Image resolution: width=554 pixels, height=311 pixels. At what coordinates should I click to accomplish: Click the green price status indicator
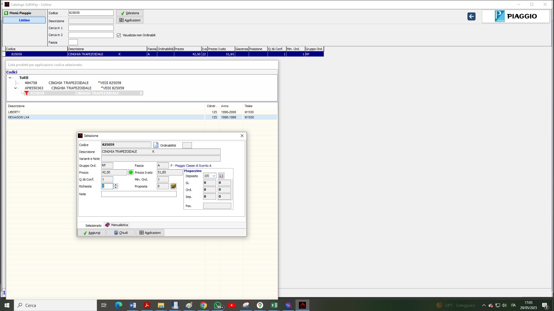131,172
